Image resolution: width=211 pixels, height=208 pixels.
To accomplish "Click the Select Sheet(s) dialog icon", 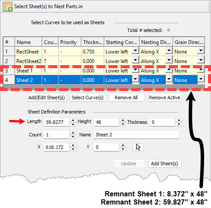I will tap(7, 6).
